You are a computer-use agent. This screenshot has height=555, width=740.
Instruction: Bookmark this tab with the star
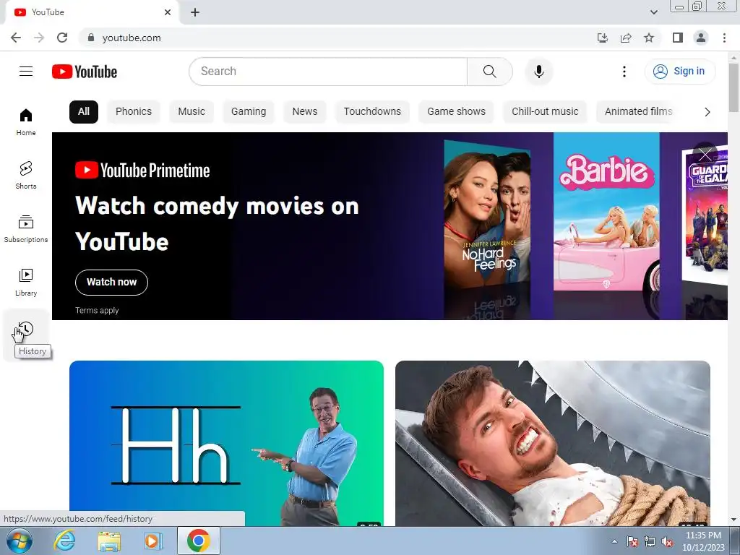[649, 38]
